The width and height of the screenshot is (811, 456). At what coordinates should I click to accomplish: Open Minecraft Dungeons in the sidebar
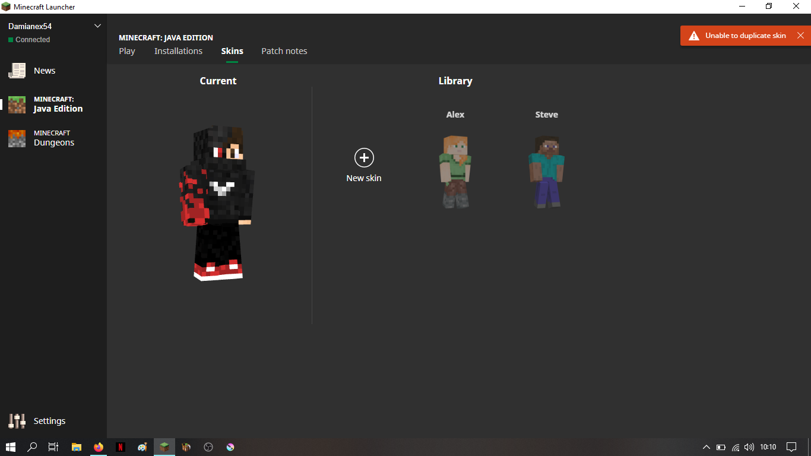[x=53, y=138]
